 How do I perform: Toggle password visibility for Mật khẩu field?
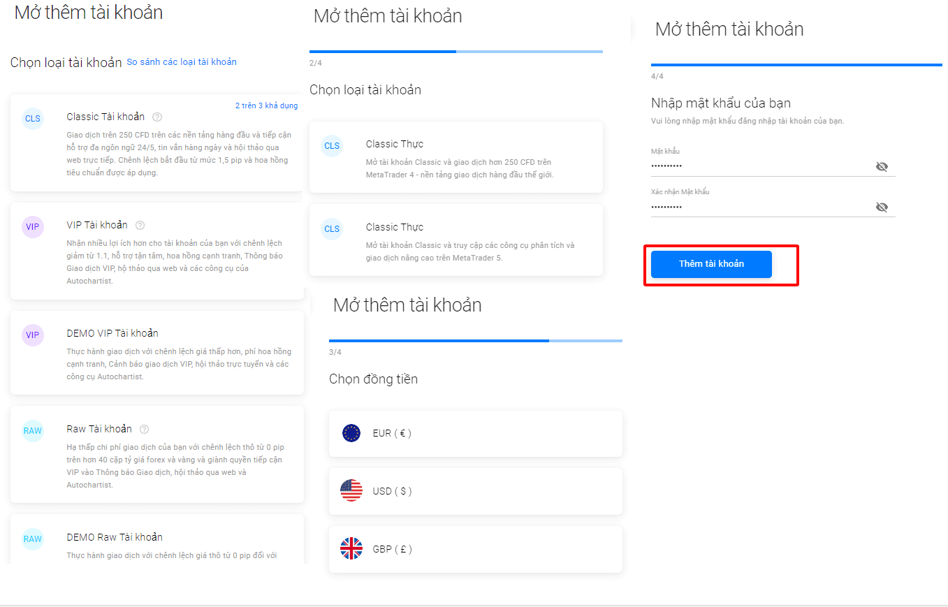[882, 166]
